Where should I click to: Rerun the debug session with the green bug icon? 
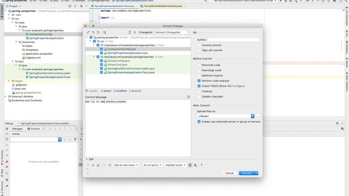tap(7, 128)
